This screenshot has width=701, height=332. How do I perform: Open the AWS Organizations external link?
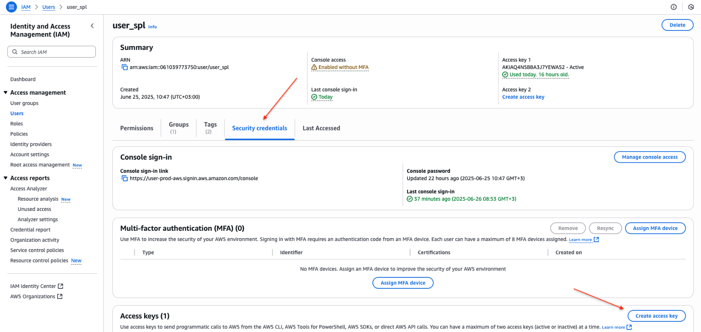click(x=36, y=296)
